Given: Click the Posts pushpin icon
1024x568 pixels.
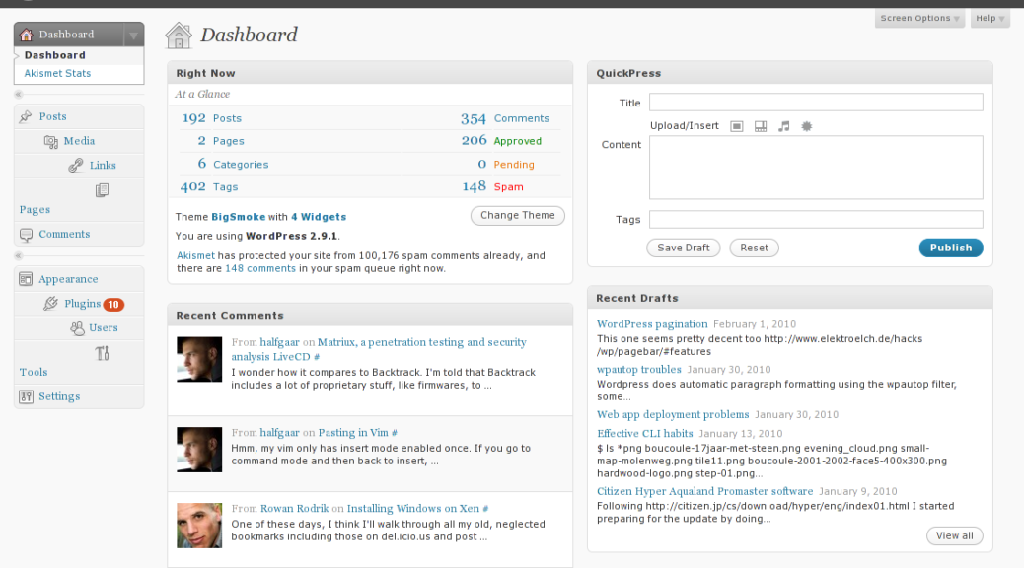Looking at the screenshot, I should (26, 117).
